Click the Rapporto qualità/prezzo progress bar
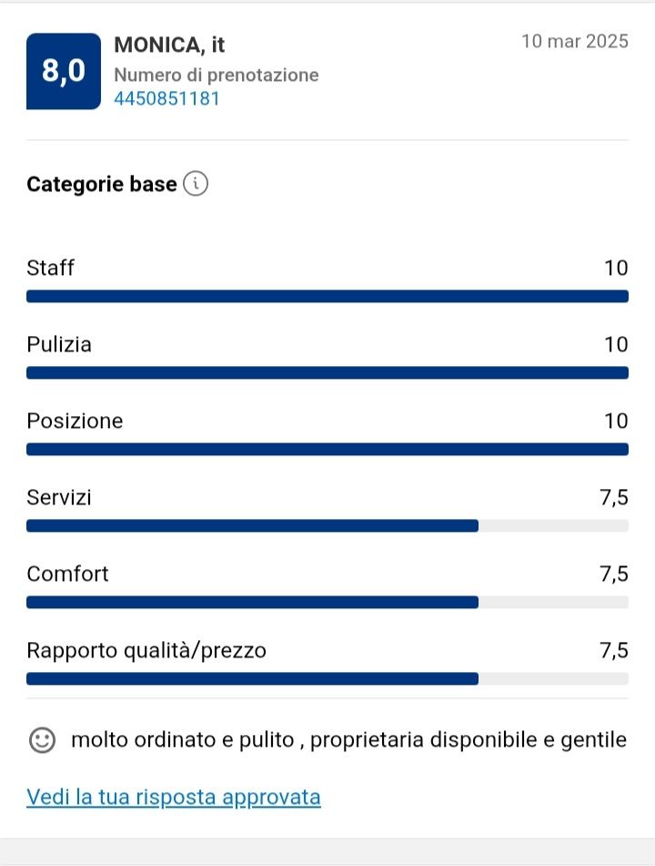 (327, 678)
